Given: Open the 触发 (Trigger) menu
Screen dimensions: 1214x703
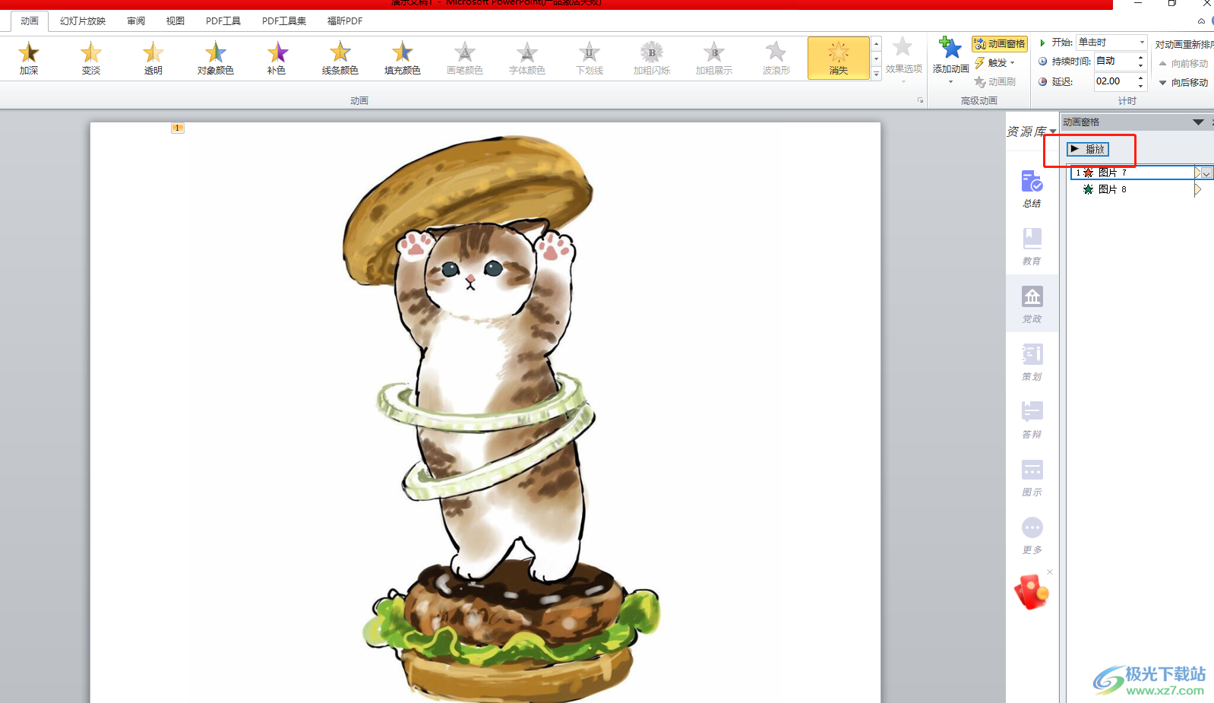Looking at the screenshot, I should (x=996, y=63).
